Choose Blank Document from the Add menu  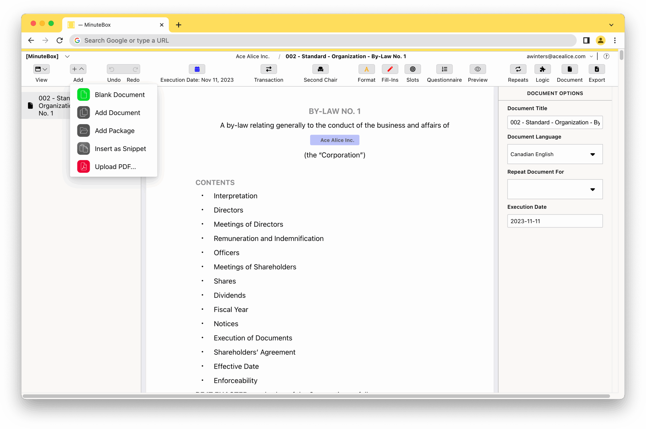[x=119, y=95]
